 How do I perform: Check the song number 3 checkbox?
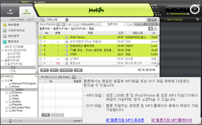pyautogui.click(x=41, y=42)
